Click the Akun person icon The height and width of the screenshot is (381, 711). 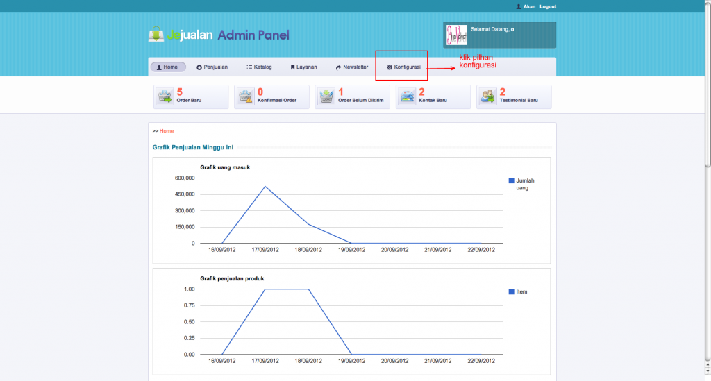[x=519, y=6]
